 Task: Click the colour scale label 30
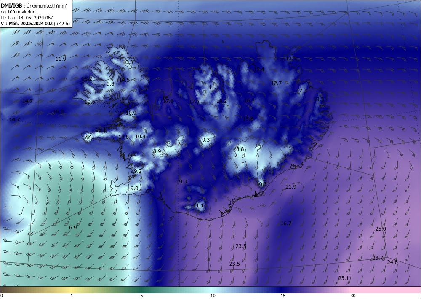pos(353,296)
